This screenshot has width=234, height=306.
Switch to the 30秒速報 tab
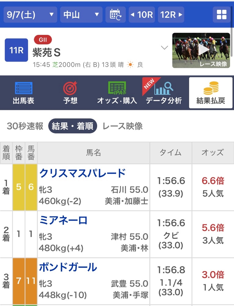(x=25, y=126)
